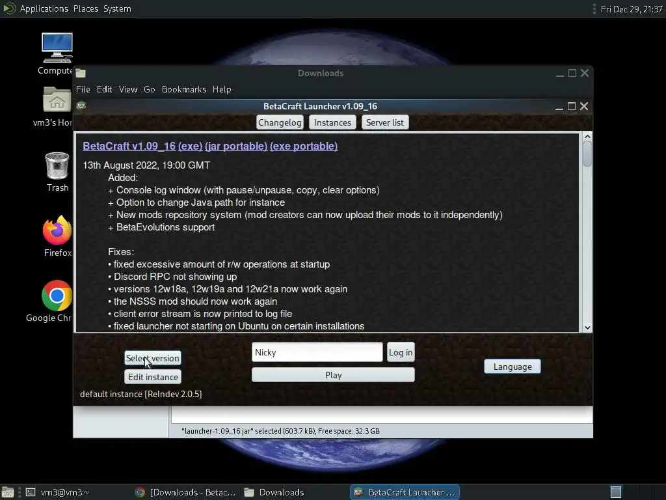The image size is (666, 500).
Task: Open the (exe) download link
Action: tap(191, 146)
